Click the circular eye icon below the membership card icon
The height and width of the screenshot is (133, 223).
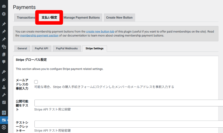coord(4,127)
